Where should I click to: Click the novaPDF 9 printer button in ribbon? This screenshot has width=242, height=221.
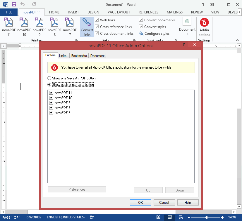[x=39, y=27]
